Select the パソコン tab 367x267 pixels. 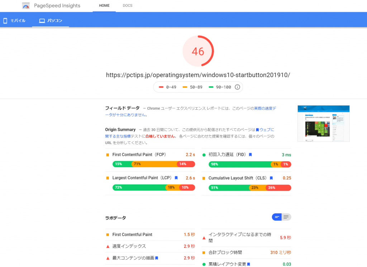51,21
